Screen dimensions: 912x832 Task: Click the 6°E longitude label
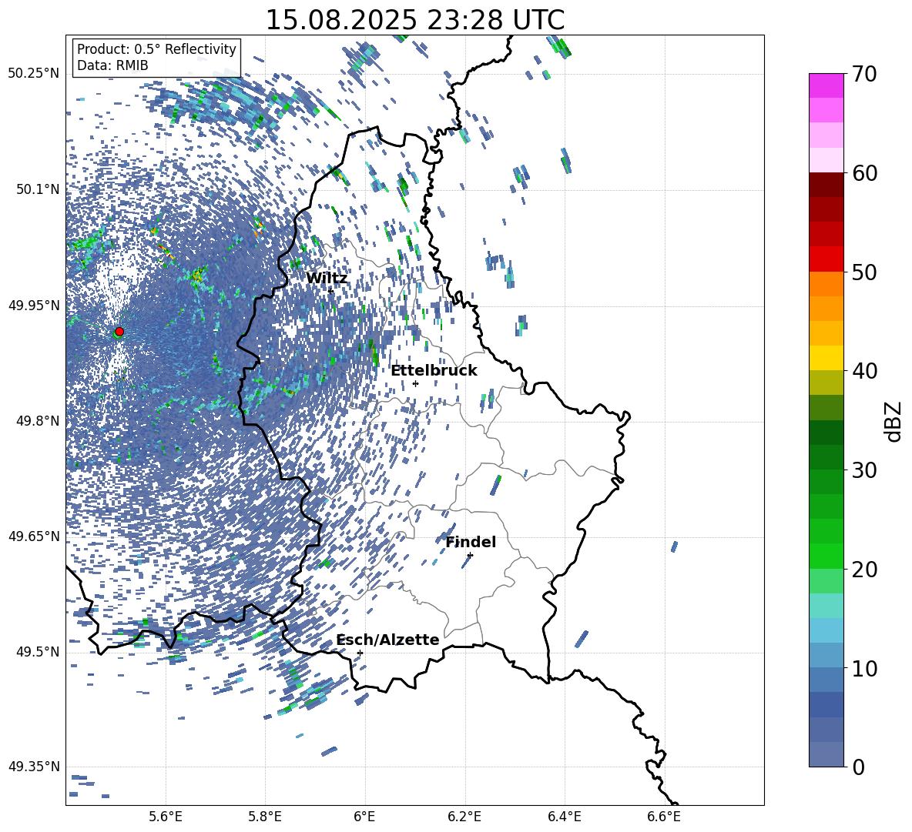coord(364,817)
